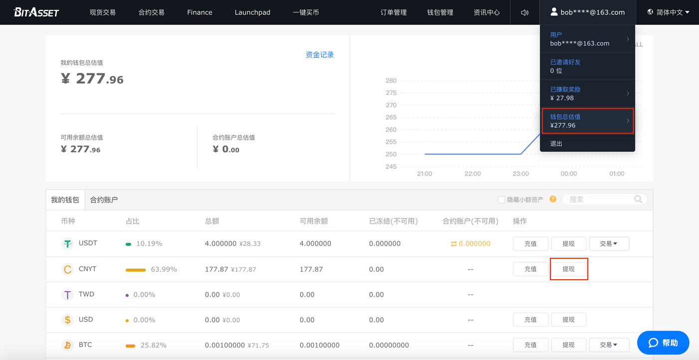Click the speaker announcement icon
The image size is (699, 360).
[525, 12]
